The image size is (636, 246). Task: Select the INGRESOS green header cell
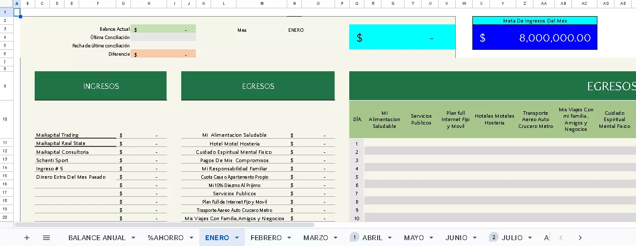101,86
